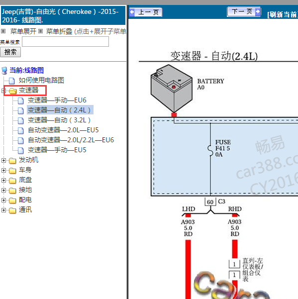298x299 pixels.
Task: Focus the 菜单搜索 text input field
Action: [x=65, y=42]
